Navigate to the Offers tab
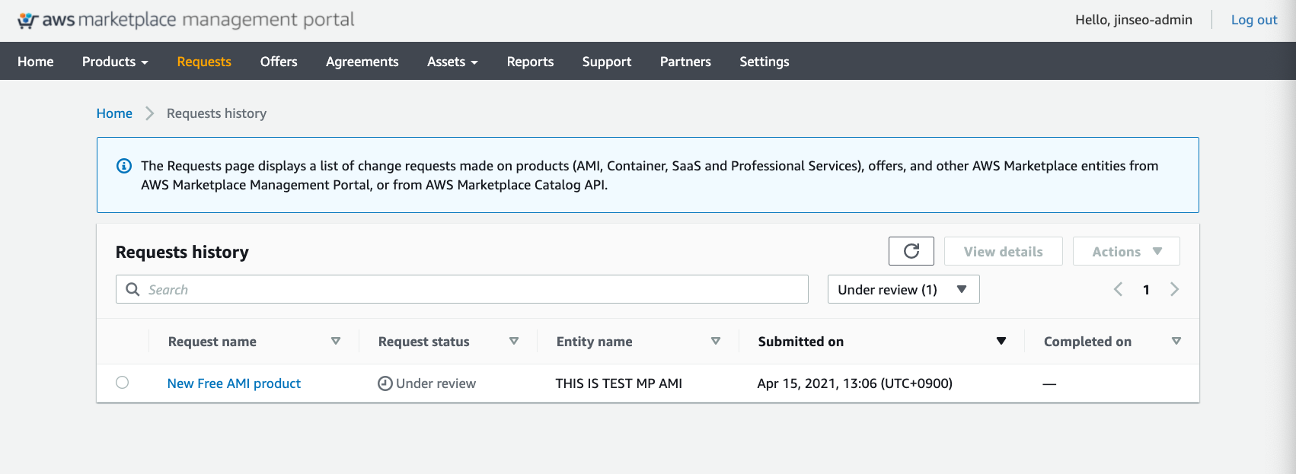1296x474 pixels. tap(279, 62)
